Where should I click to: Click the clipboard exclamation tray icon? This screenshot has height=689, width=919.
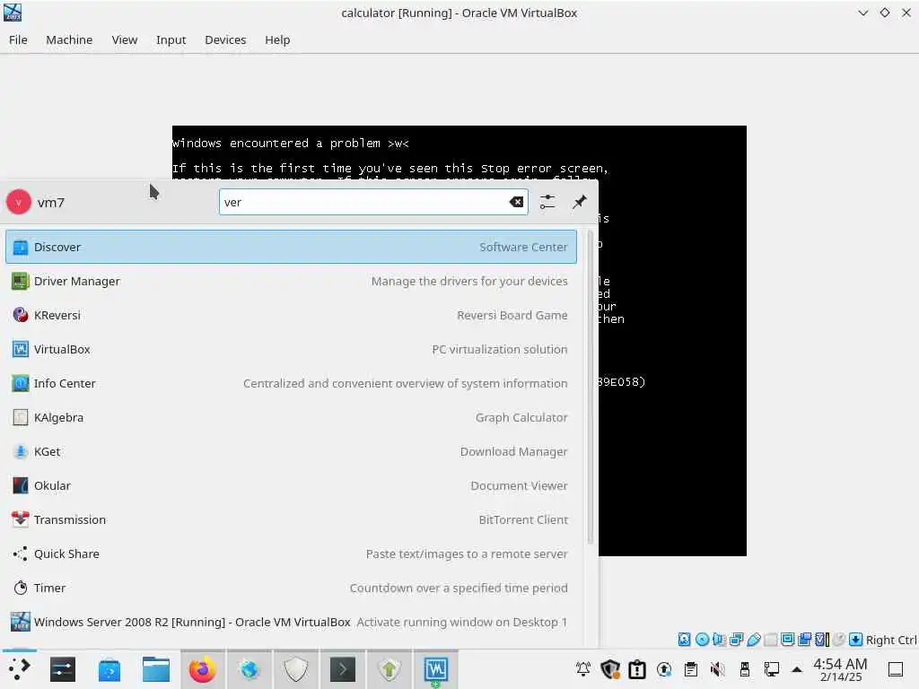click(637, 669)
